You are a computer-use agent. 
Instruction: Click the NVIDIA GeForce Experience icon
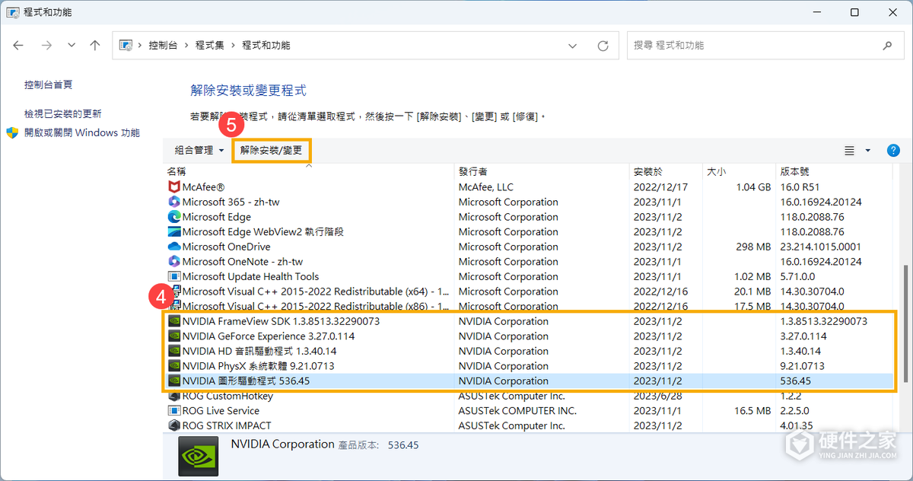click(x=174, y=336)
